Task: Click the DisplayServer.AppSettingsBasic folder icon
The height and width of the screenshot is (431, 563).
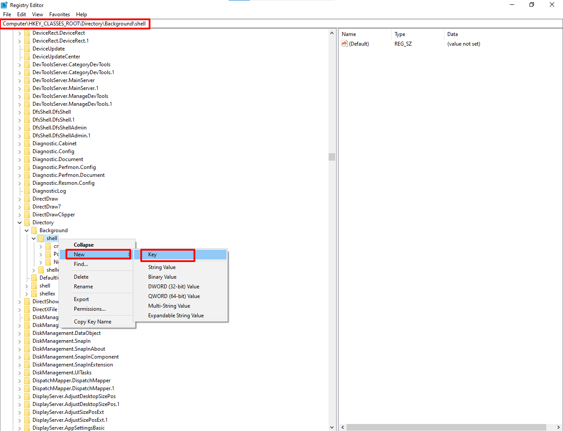Action: (x=27, y=427)
